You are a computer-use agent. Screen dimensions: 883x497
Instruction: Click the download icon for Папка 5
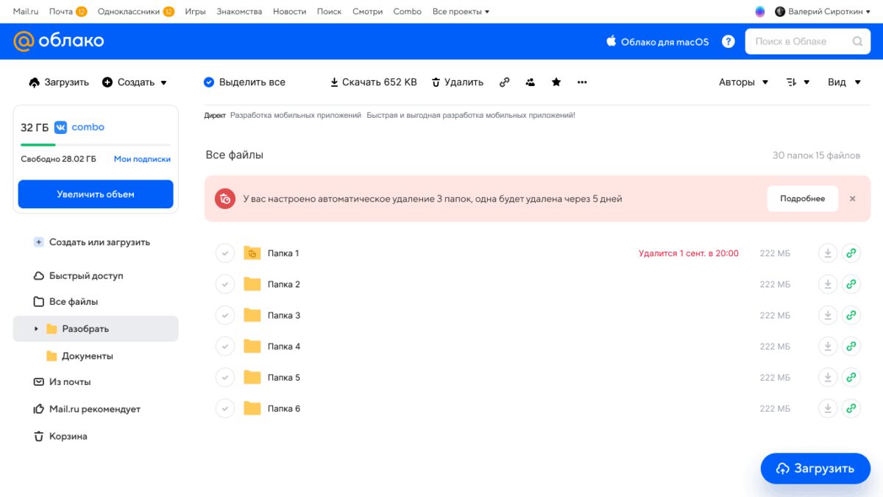(x=828, y=377)
